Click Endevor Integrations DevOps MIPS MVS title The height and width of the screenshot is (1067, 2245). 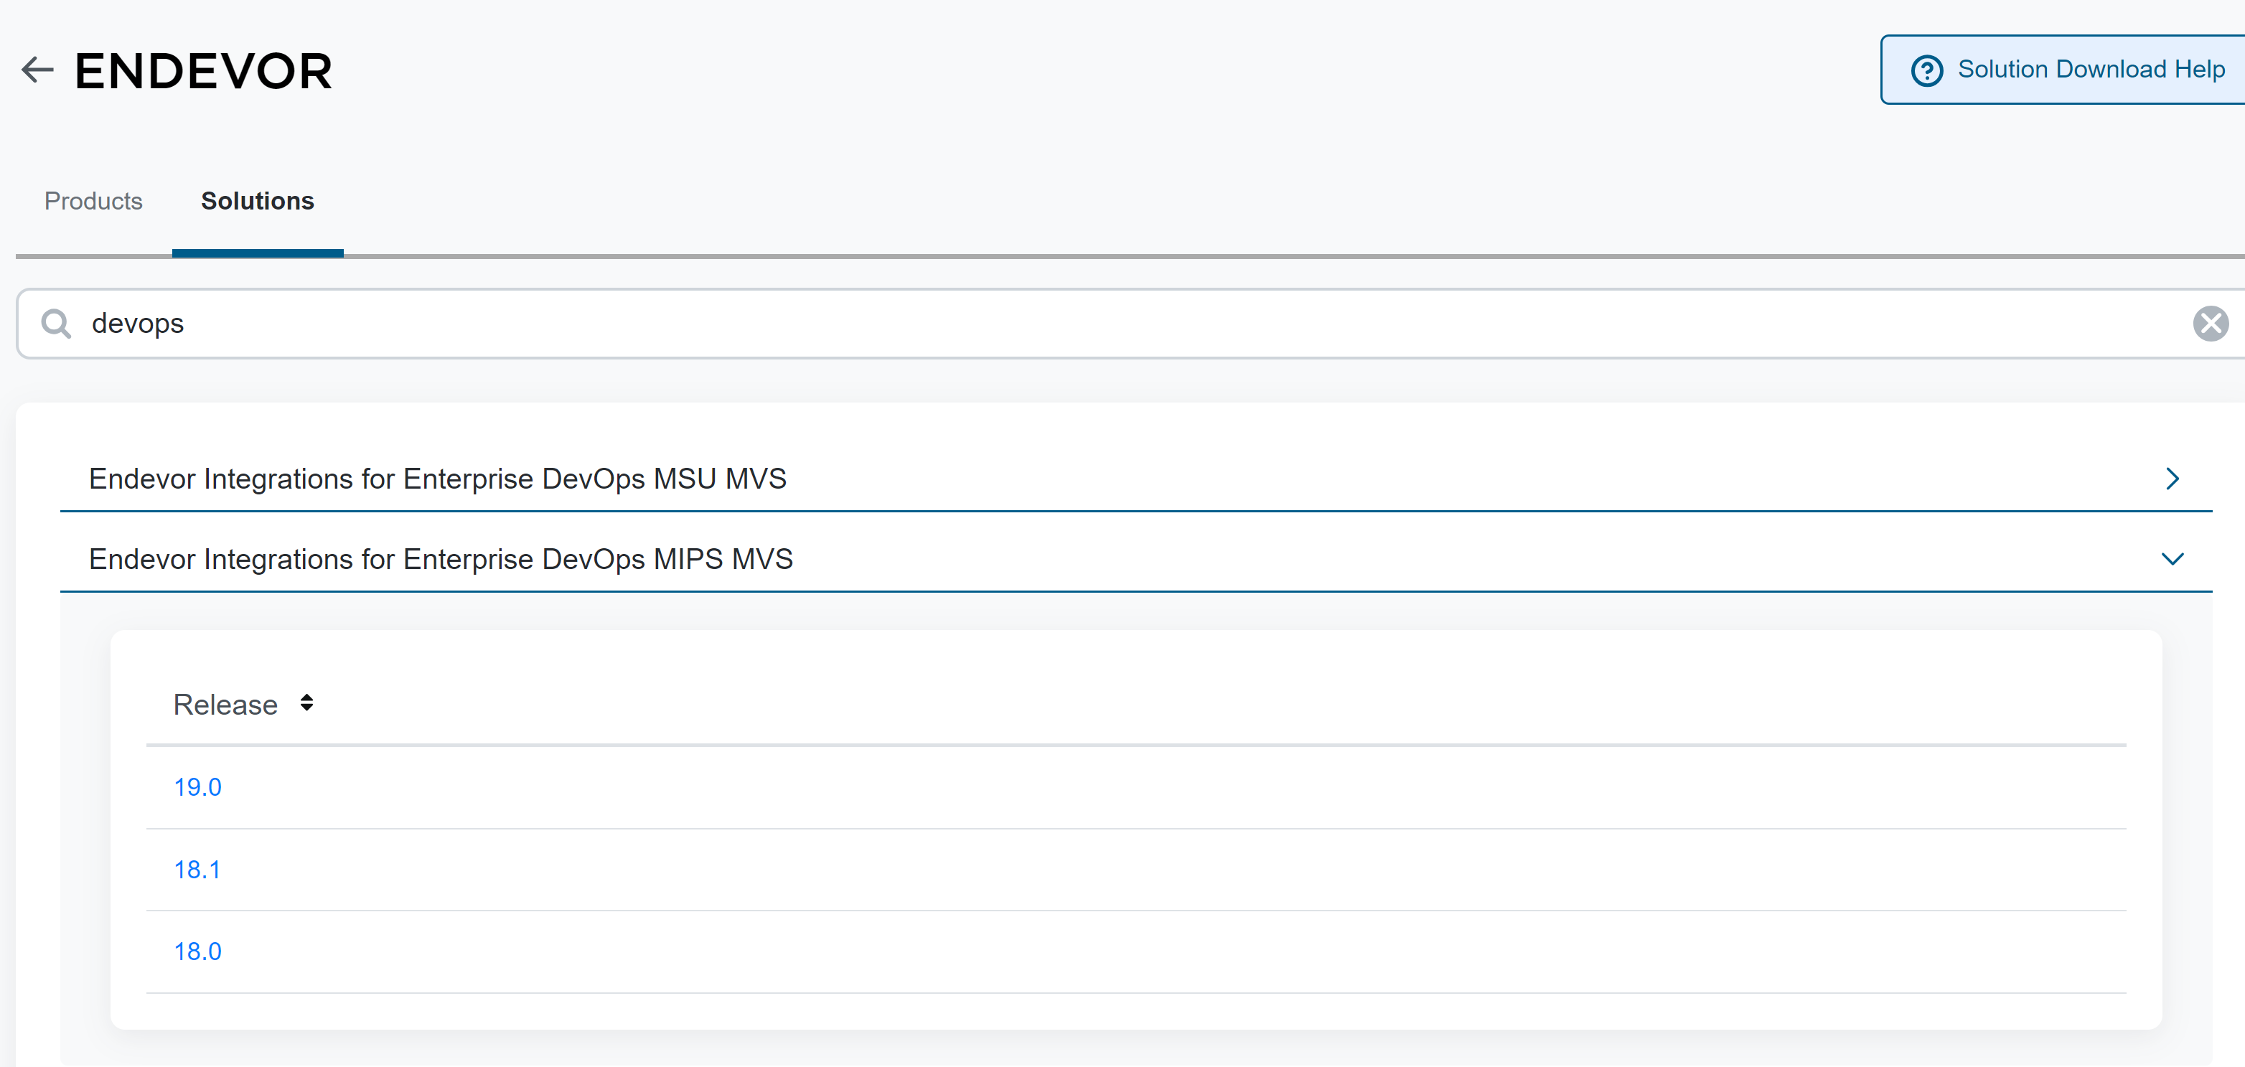tap(441, 559)
